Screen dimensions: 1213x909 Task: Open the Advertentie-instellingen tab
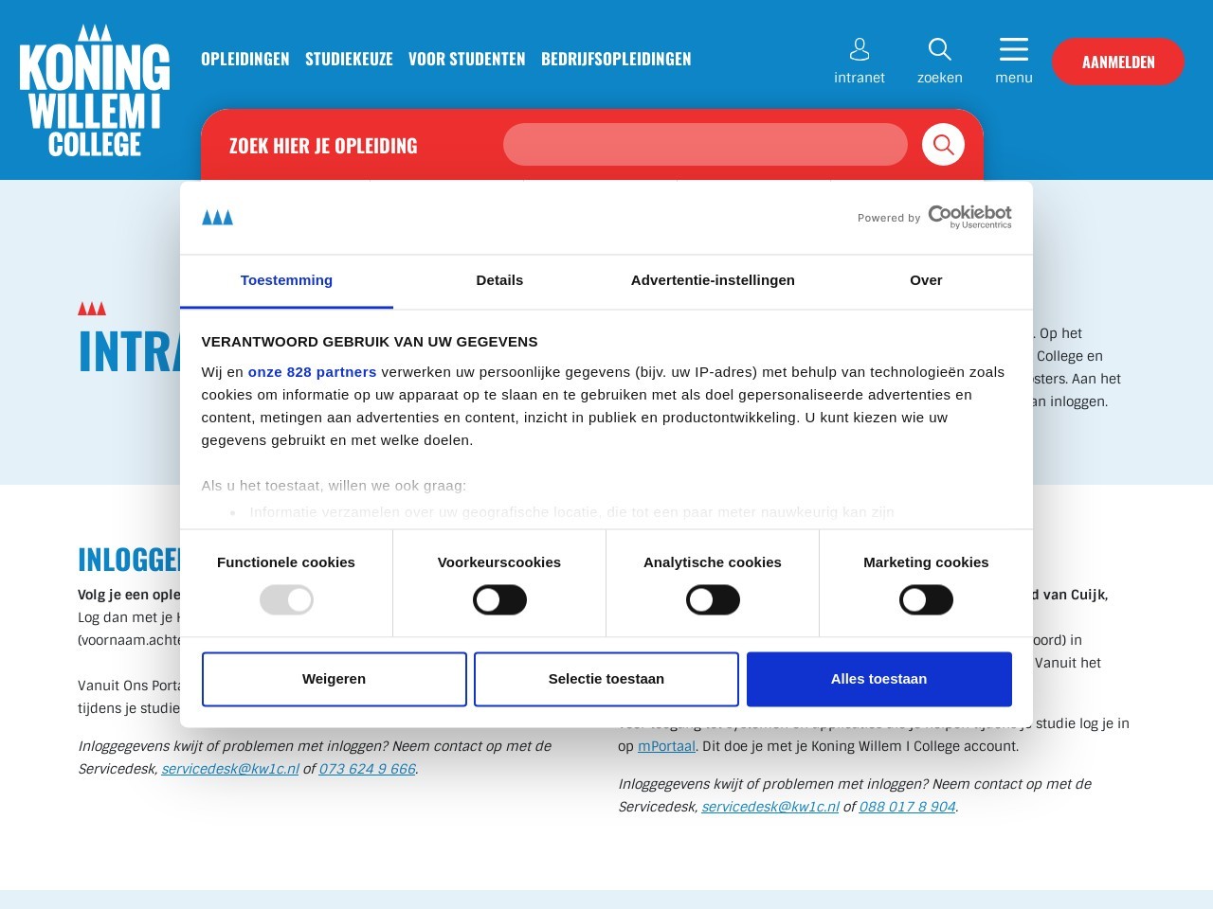713,280
